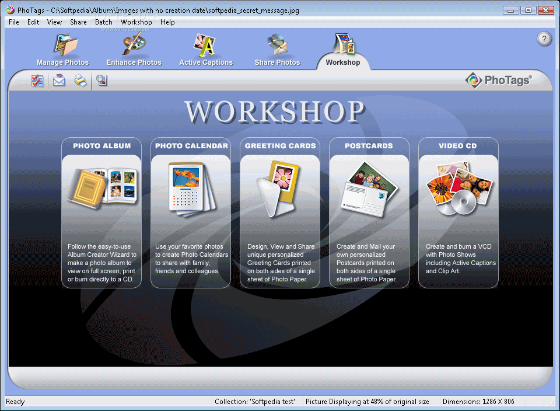Open the Enhance Photos palette icon

[x=134, y=43]
